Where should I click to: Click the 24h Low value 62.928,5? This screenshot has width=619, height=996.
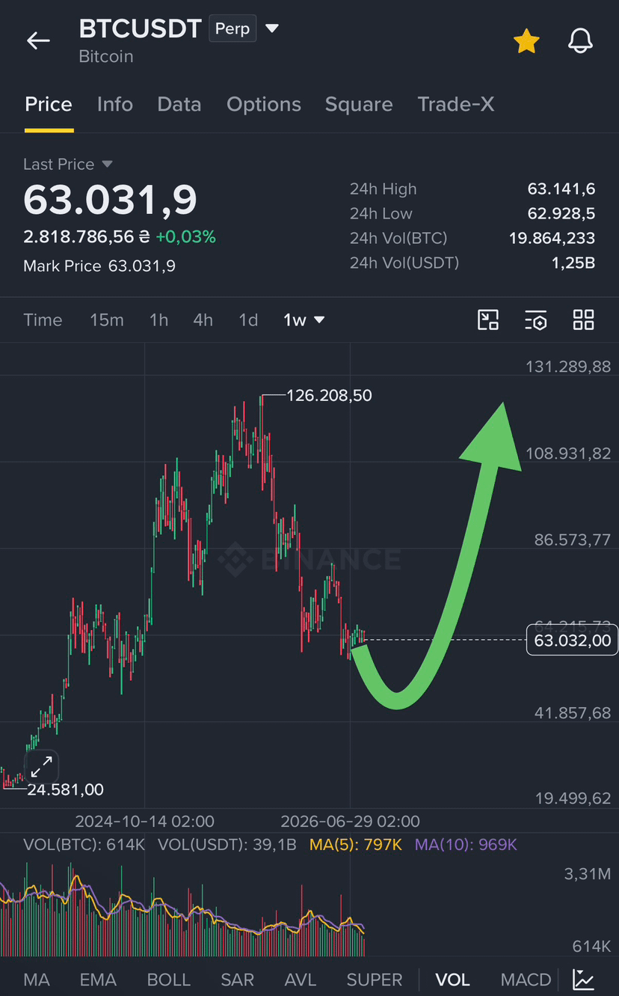561,214
